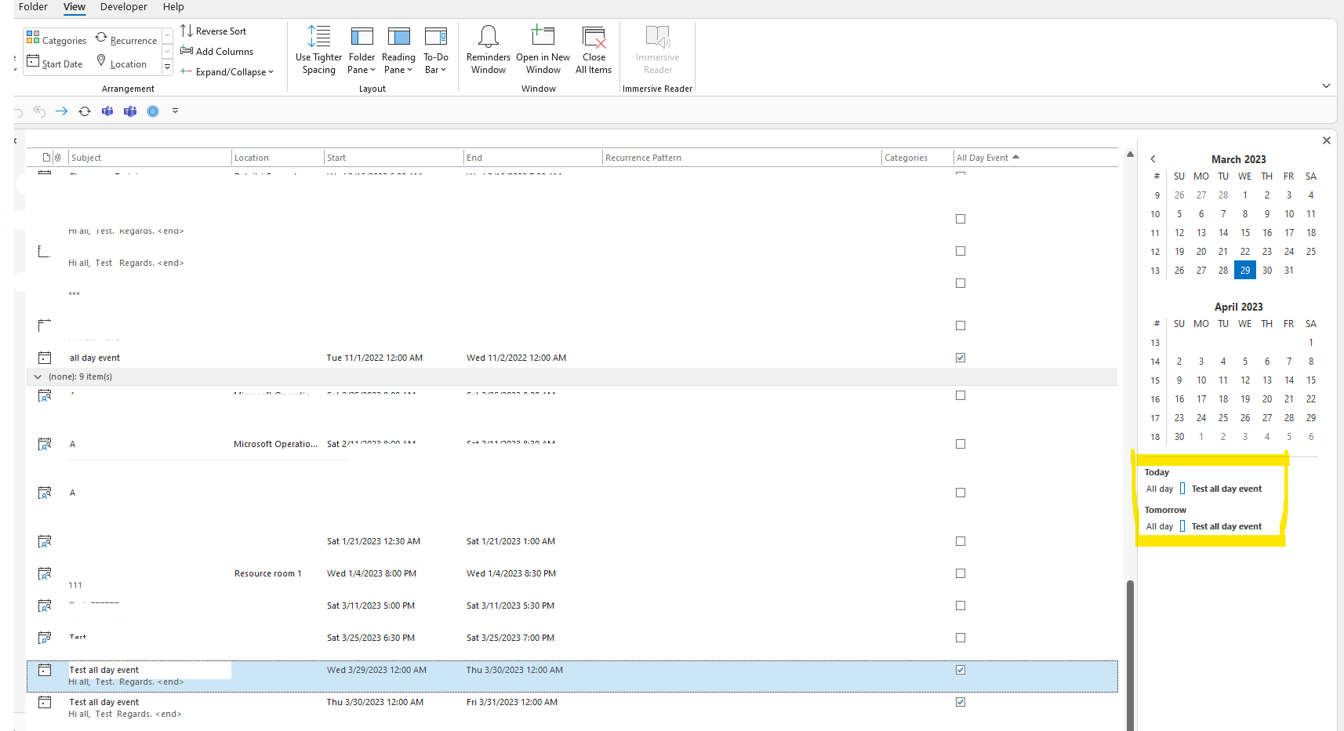Arrange items by Location
1344x731 pixels.
(x=122, y=63)
